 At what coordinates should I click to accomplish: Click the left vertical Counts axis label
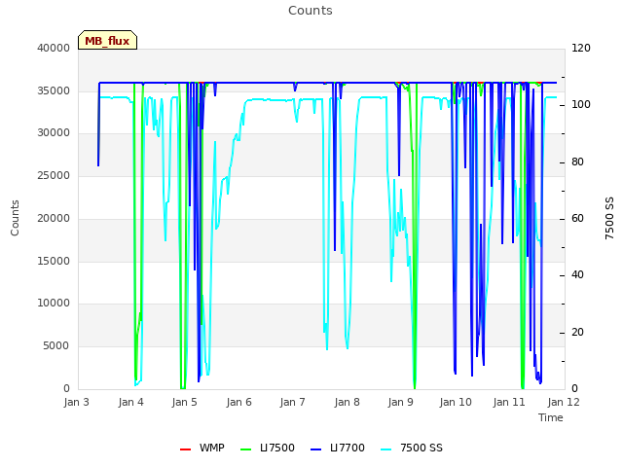pyautogui.click(x=15, y=218)
